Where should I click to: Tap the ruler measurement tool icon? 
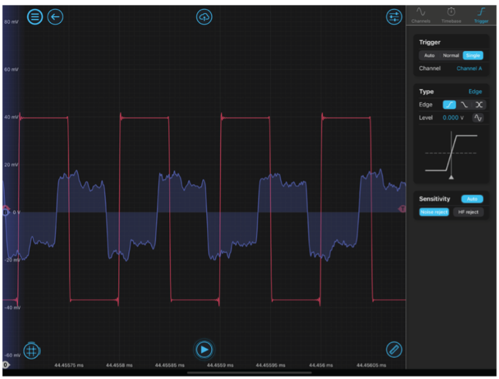tap(394, 350)
